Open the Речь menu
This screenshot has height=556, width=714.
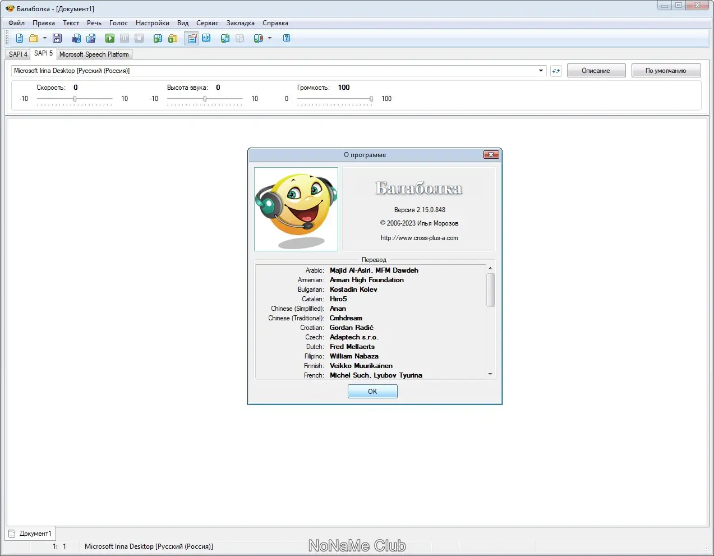tap(94, 23)
